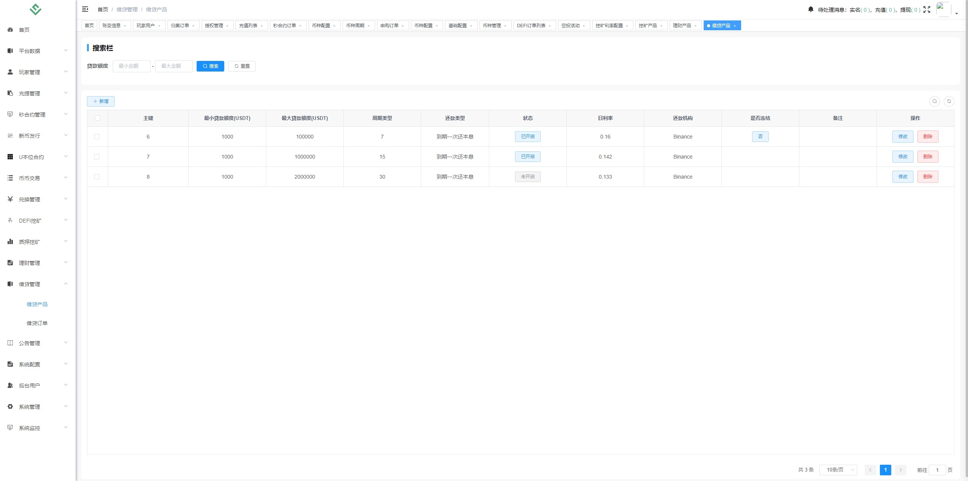Expand the 玩家管理 menu chevron
This screenshot has width=968, height=481.
coord(66,72)
